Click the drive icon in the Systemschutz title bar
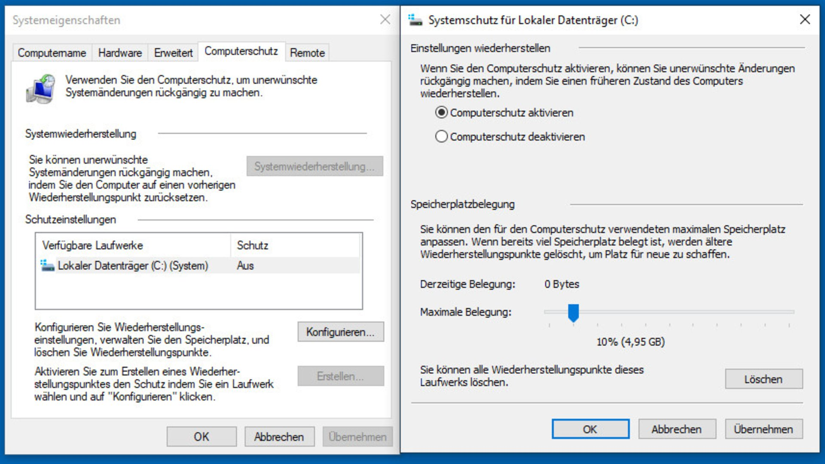The width and height of the screenshot is (825, 464). [415, 20]
